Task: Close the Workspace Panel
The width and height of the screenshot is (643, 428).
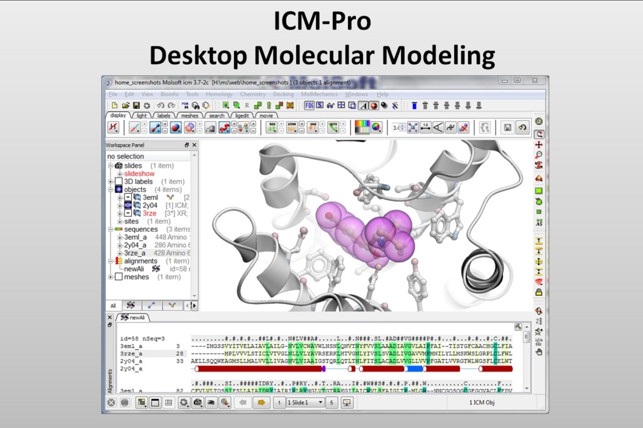Action: coord(195,145)
